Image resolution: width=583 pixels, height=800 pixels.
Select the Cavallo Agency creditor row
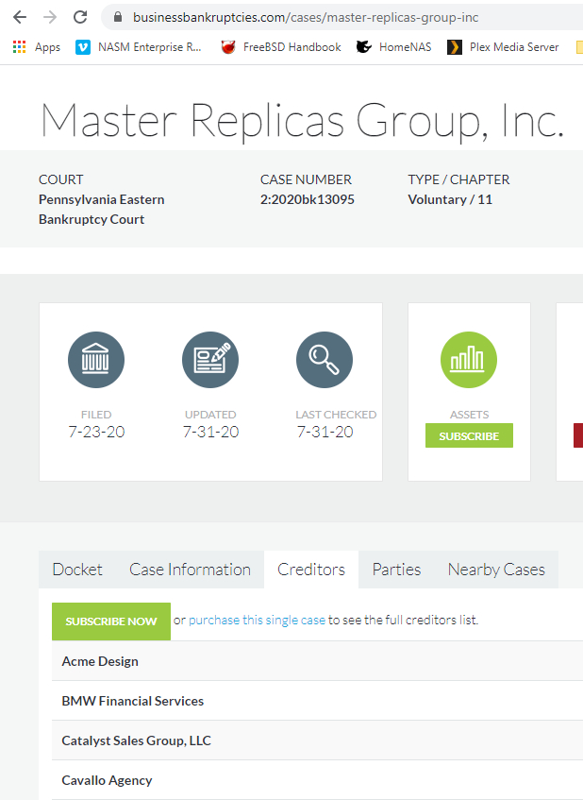click(317, 780)
